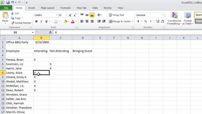Viewport: 202px width, 114px height.
Task: Decrease font size with Shrink Font icon
Action: pos(75,15)
